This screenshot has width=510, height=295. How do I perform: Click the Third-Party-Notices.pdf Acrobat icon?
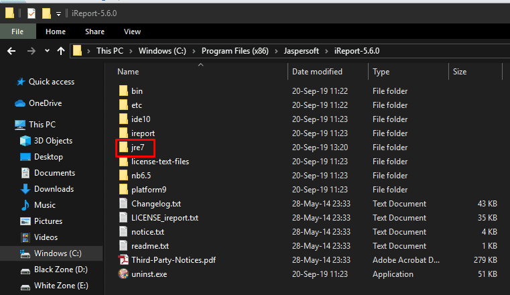click(123, 260)
